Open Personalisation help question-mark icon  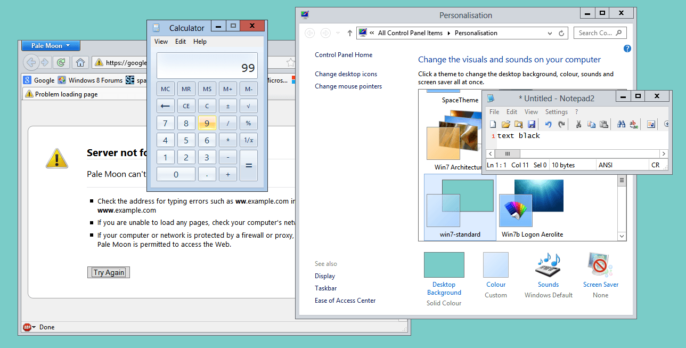tap(627, 48)
